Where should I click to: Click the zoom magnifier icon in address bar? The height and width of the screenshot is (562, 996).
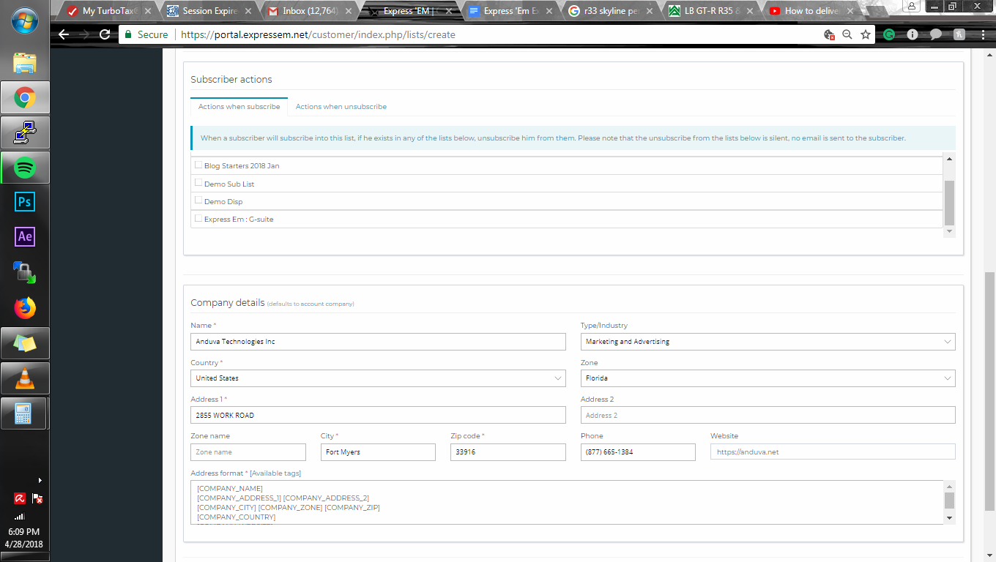click(x=847, y=34)
